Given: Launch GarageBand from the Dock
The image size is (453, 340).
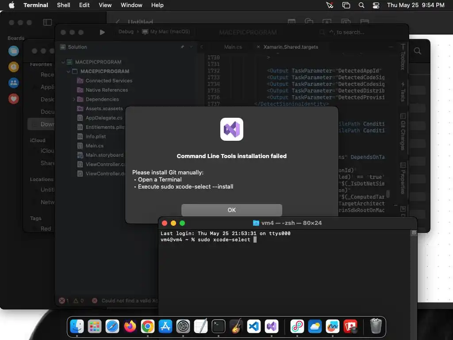Looking at the screenshot, I should point(236,326).
